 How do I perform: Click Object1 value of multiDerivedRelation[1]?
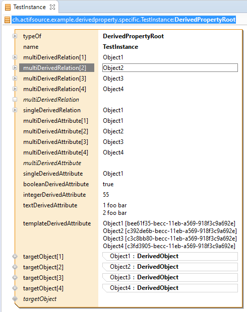point(113,57)
